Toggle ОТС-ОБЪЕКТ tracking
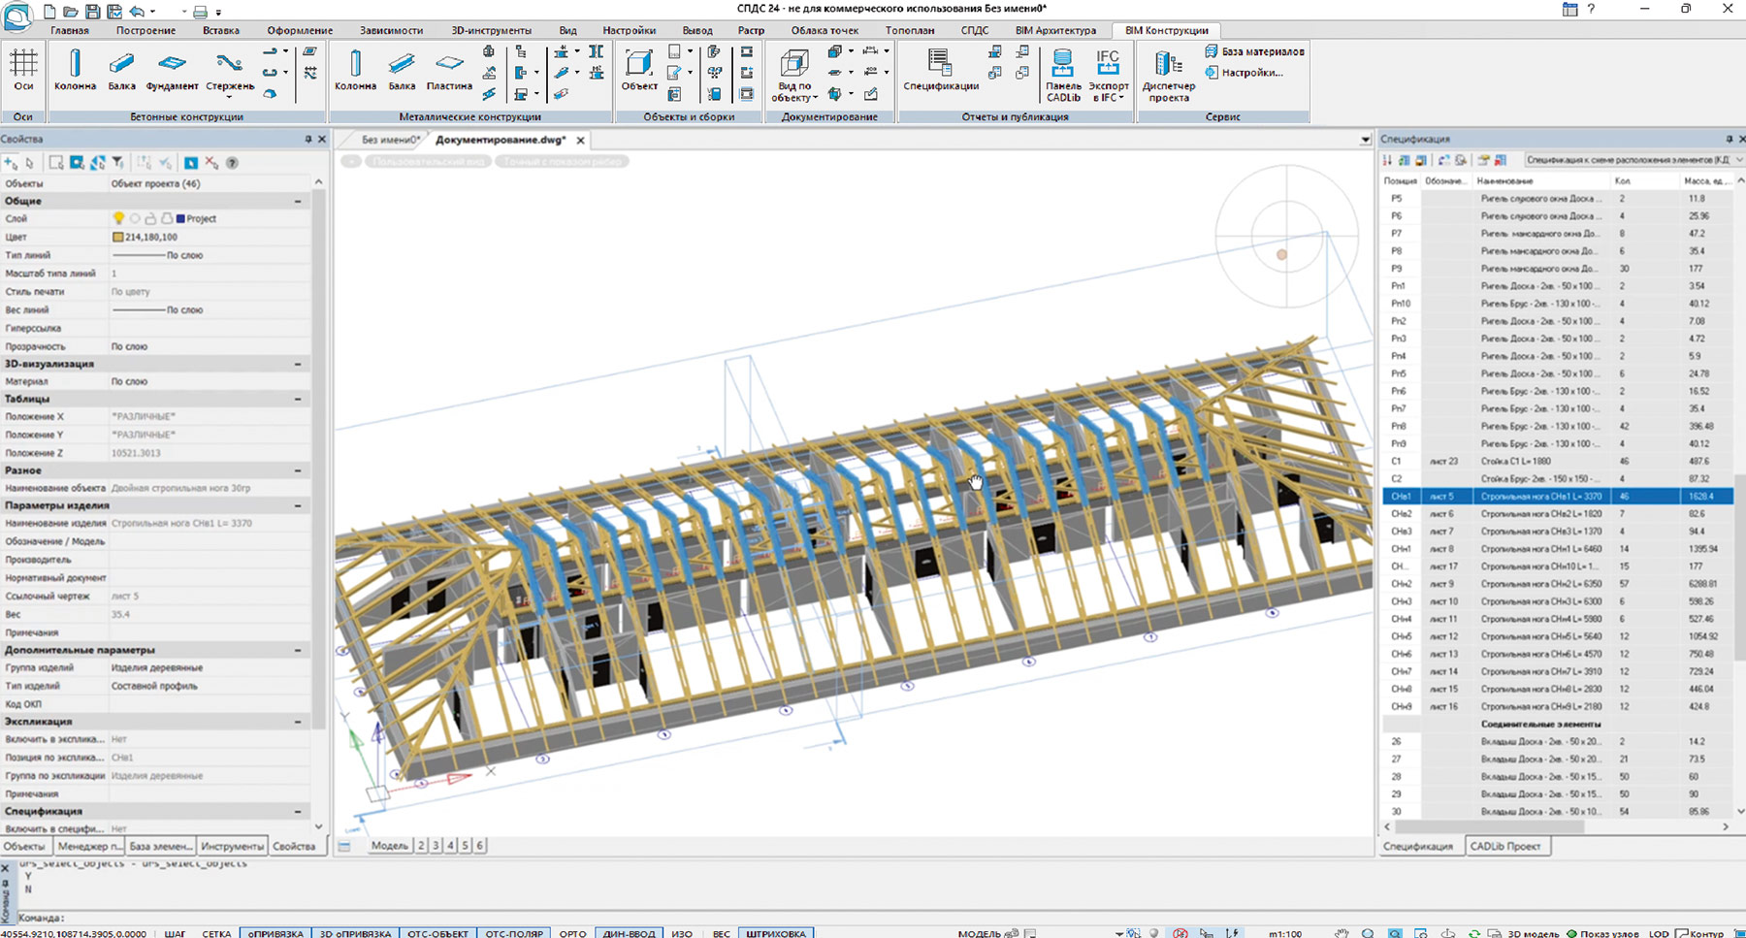This screenshot has width=1746, height=938. coord(437,933)
